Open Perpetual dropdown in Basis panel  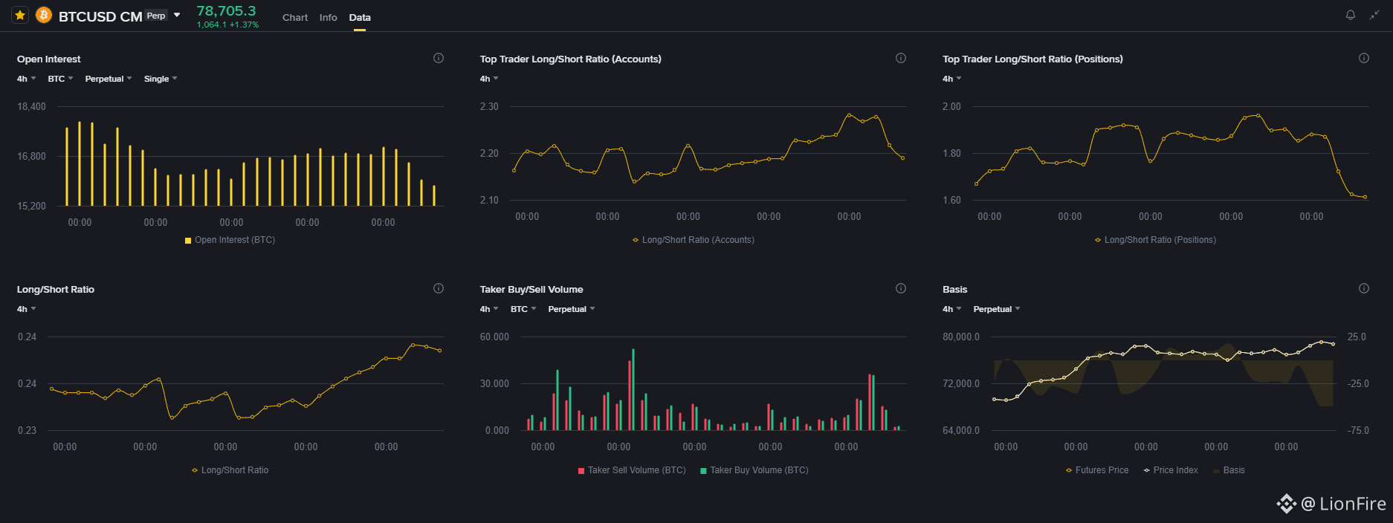click(997, 309)
